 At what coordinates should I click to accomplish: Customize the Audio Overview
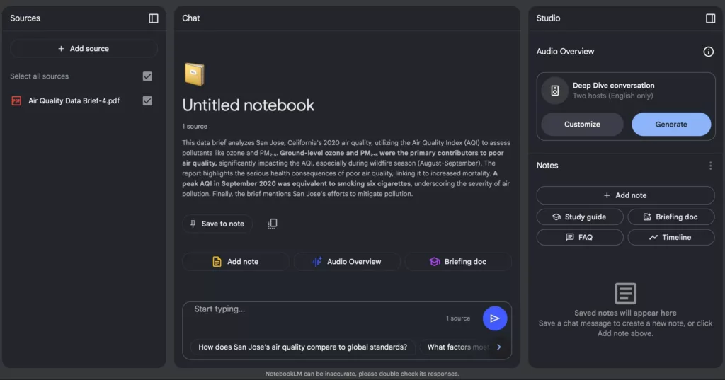tap(582, 125)
